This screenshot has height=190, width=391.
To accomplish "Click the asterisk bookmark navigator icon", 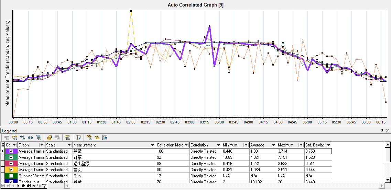I will (34, 186).
